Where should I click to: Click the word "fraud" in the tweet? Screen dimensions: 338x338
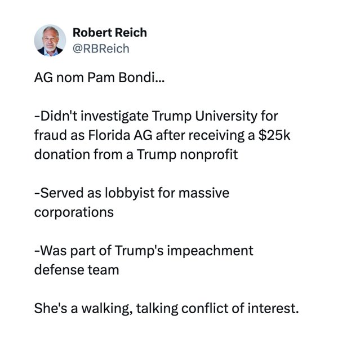click(x=49, y=135)
